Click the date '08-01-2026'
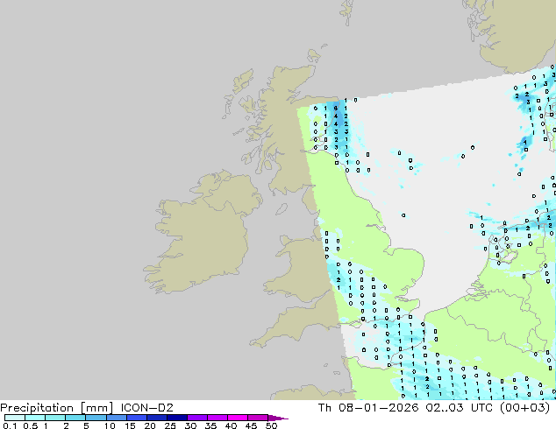 tap(379, 408)
